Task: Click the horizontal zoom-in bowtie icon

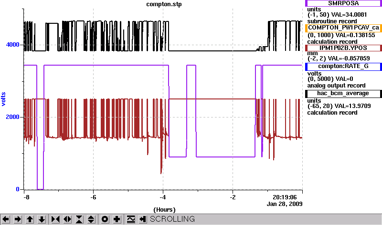Action: [x=55, y=219]
